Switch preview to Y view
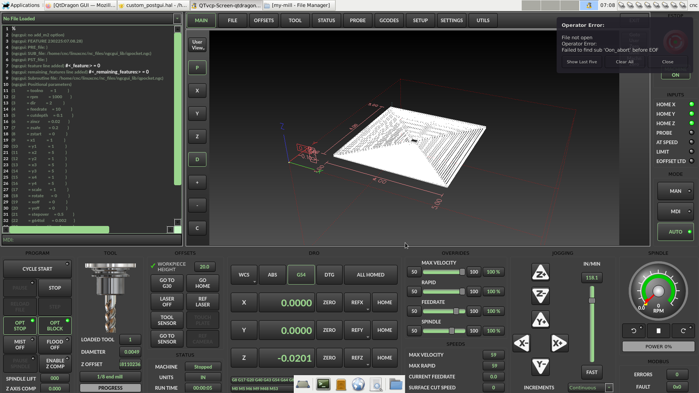This screenshot has height=393, width=699. click(197, 114)
